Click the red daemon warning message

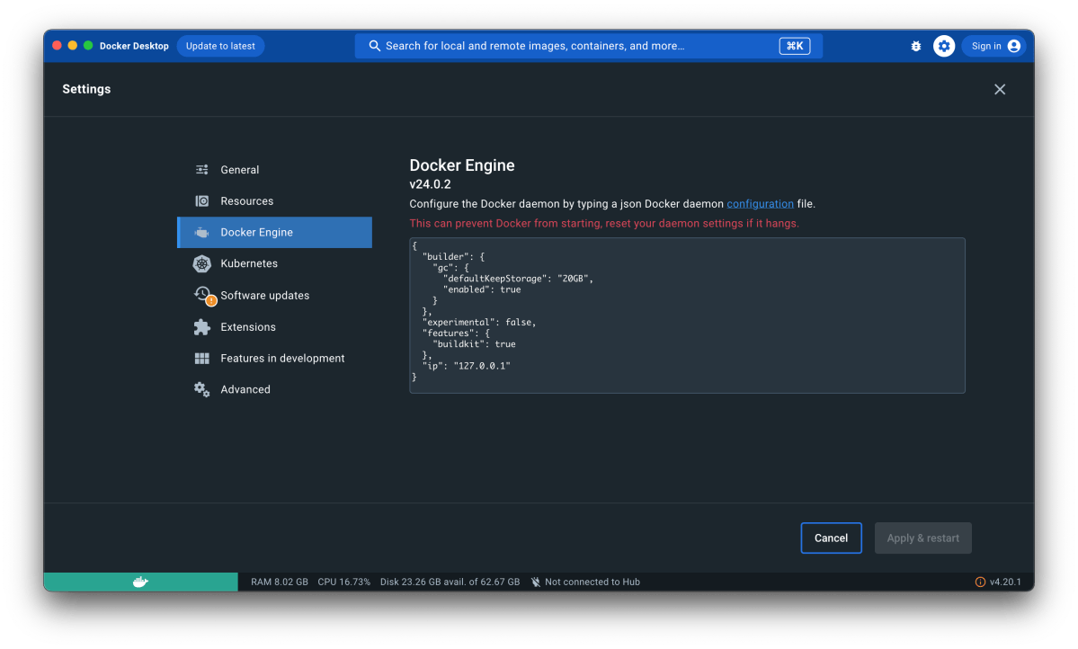pos(603,224)
